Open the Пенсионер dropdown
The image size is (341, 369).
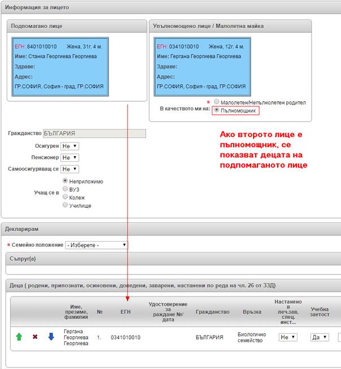pyautogui.click(x=69, y=157)
